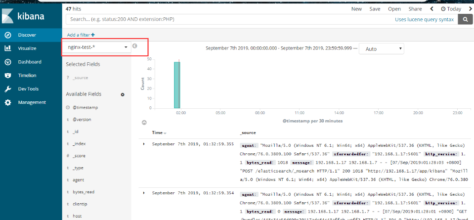Image resolution: width=474 pixels, height=220 pixels.
Task: Go to the Visualize section
Action: 27,48
